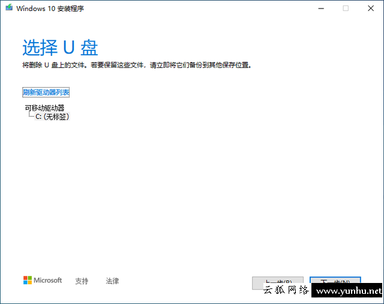
Task: Click the Windows 10 setup title bar icon
Action: pyautogui.click(x=9, y=8)
